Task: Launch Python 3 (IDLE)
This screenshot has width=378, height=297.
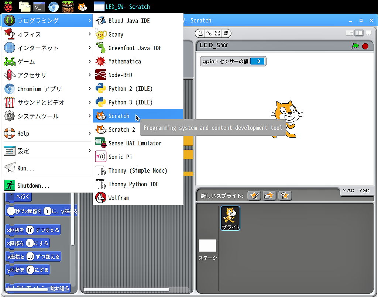Action: [x=138, y=102]
